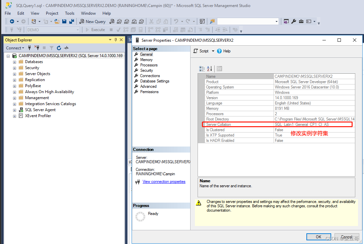Image resolution: width=364 pixels, height=244 pixels.
Task: Expand the Databases folder
Action: point(14,62)
